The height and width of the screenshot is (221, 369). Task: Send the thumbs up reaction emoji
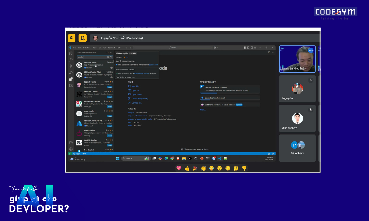(187, 168)
